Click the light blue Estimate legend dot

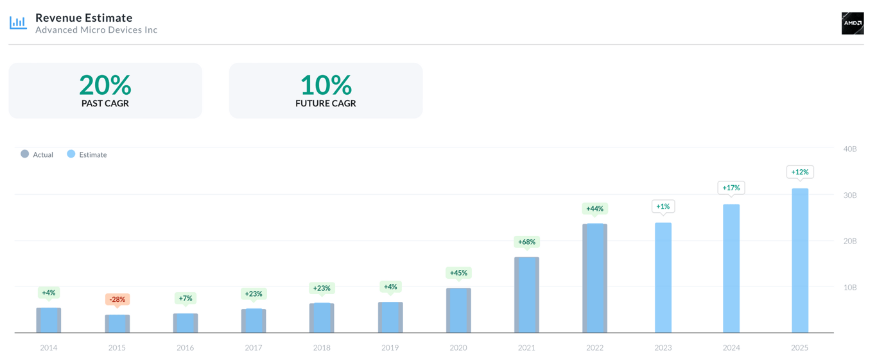(x=71, y=154)
